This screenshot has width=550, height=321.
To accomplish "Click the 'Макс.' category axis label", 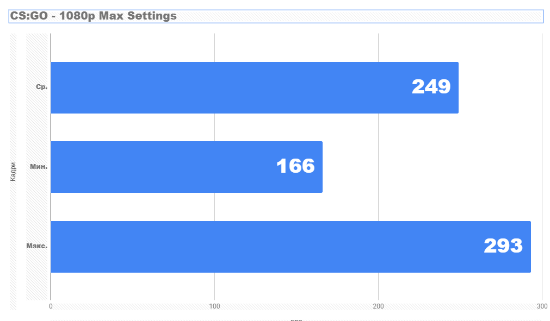I will (37, 246).
